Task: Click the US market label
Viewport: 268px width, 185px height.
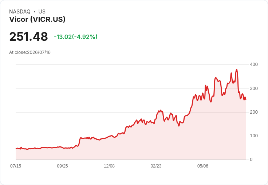Action: [42, 11]
